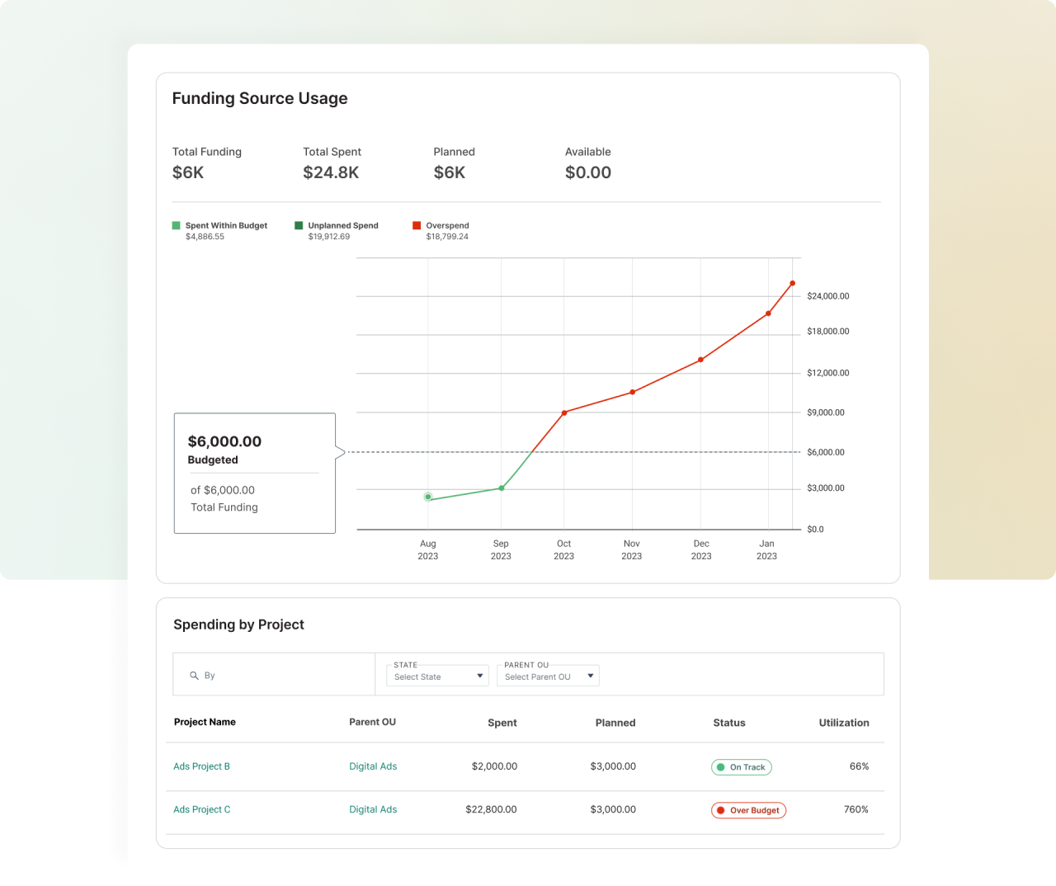
Task: Open the Digital Ads parent OU link
Action: tap(373, 766)
